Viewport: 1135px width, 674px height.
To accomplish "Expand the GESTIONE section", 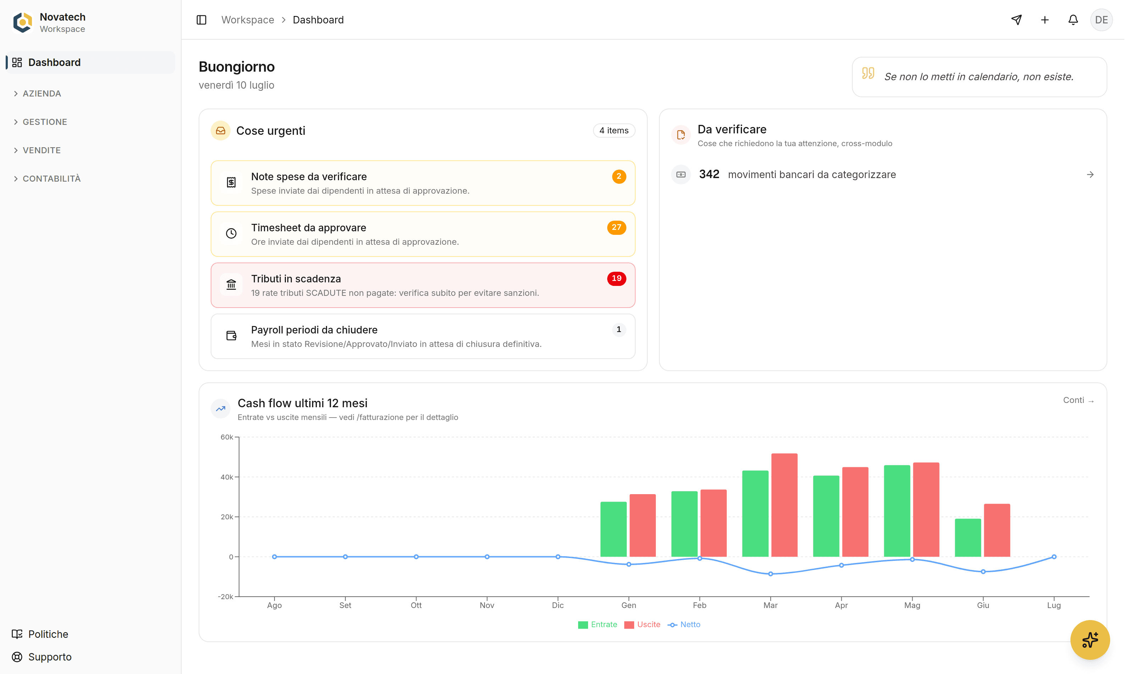I will click(x=45, y=122).
